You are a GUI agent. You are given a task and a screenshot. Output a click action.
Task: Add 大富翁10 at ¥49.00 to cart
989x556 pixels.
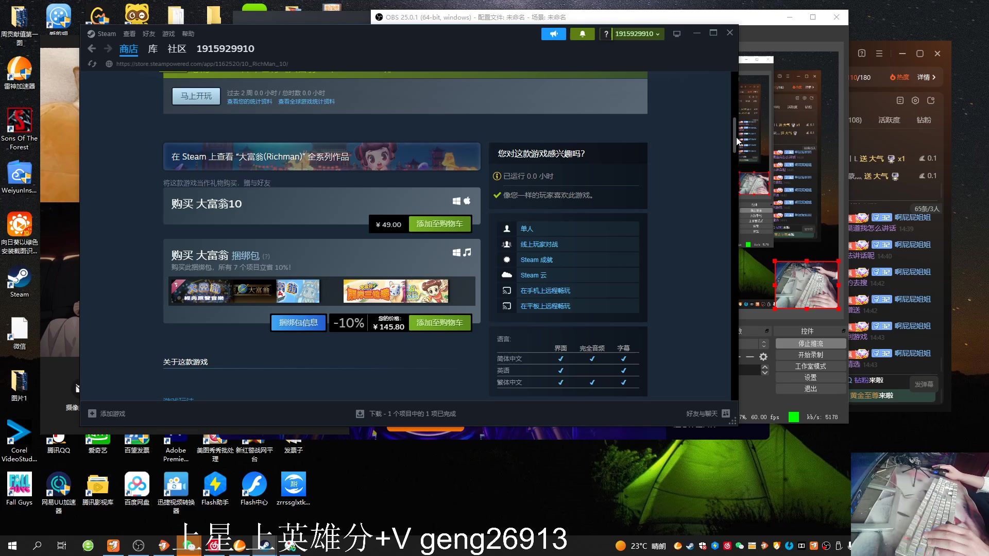pos(439,224)
